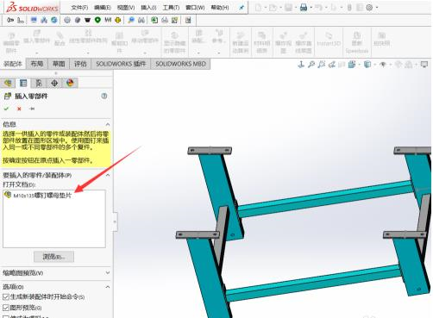Click the key-shaped icon in second toolbar

10,20
